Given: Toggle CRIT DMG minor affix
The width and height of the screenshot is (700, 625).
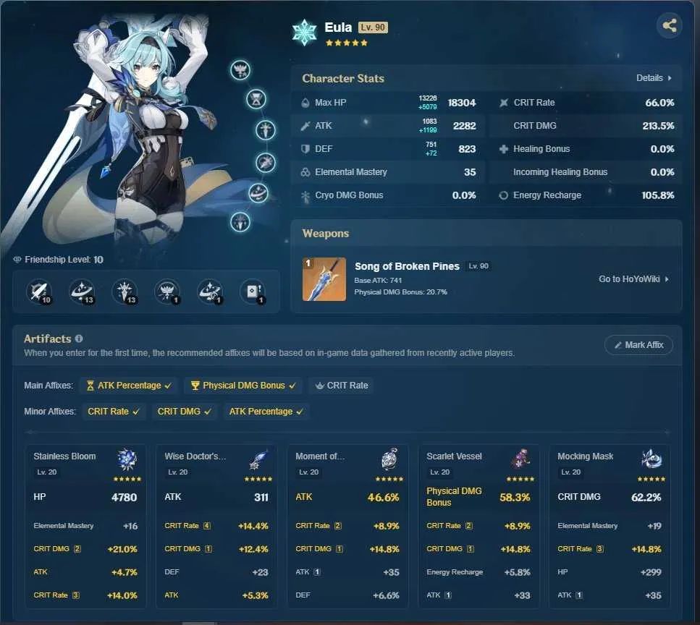Looking at the screenshot, I should coord(184,412).
